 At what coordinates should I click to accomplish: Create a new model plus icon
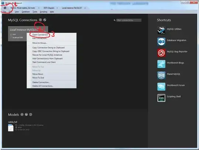(22, 114)
